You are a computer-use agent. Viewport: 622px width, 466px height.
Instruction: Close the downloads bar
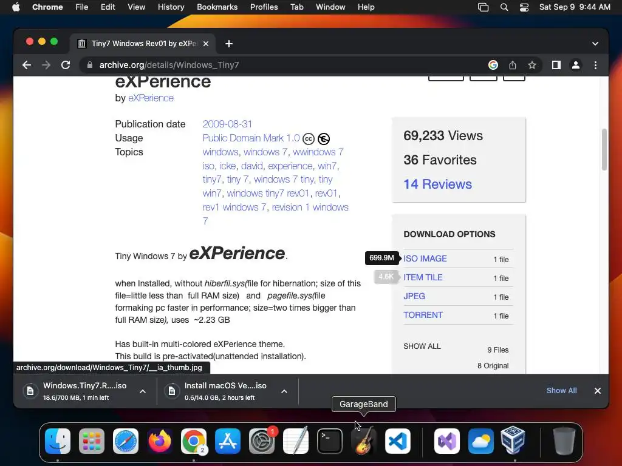pos(598,391)
